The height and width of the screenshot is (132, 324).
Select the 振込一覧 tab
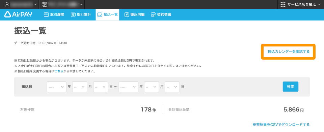(x=107, y=14)
